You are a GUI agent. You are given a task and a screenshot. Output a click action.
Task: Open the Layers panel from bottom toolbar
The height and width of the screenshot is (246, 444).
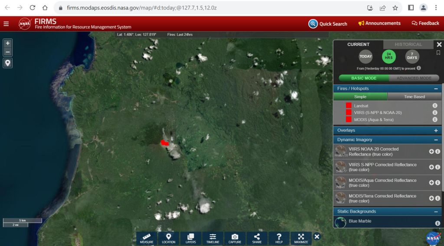tap(191, 238)
